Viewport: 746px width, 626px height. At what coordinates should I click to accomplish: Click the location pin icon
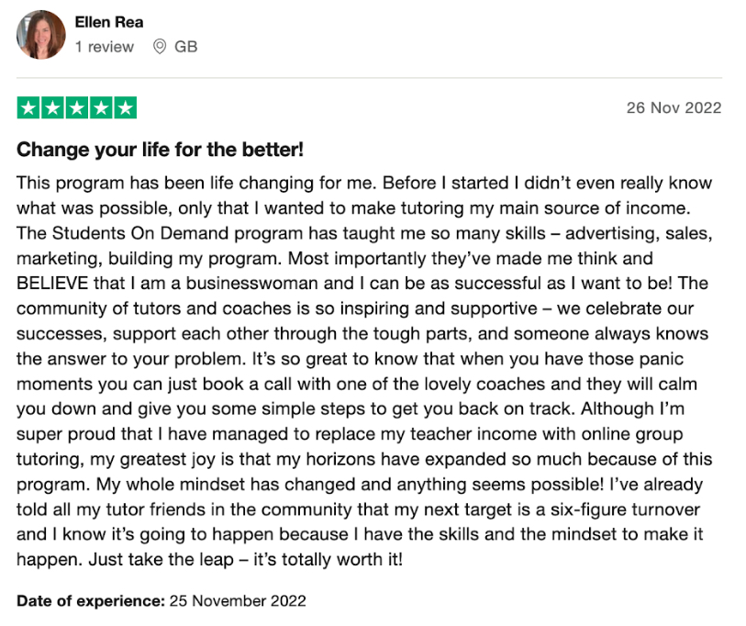[160, 47]
